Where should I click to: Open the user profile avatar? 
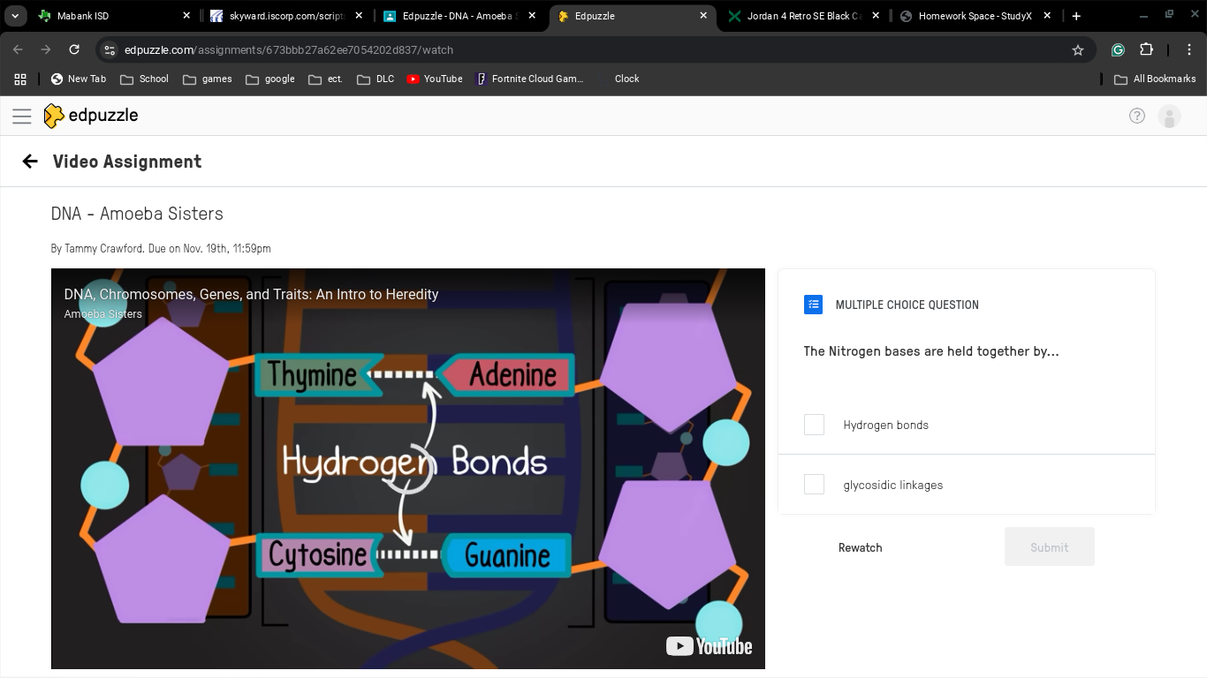coord(1169,116)
